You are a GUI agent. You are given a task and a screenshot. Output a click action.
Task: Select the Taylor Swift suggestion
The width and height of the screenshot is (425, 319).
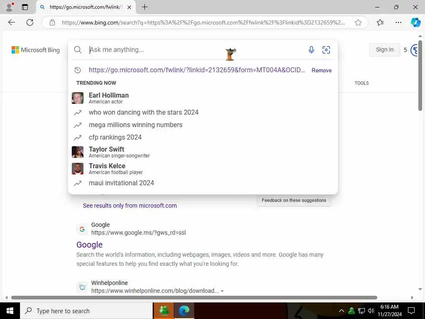point(203,152)
